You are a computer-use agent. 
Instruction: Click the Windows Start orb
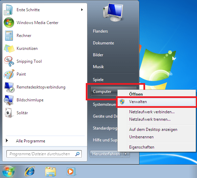tap(8, 172)
